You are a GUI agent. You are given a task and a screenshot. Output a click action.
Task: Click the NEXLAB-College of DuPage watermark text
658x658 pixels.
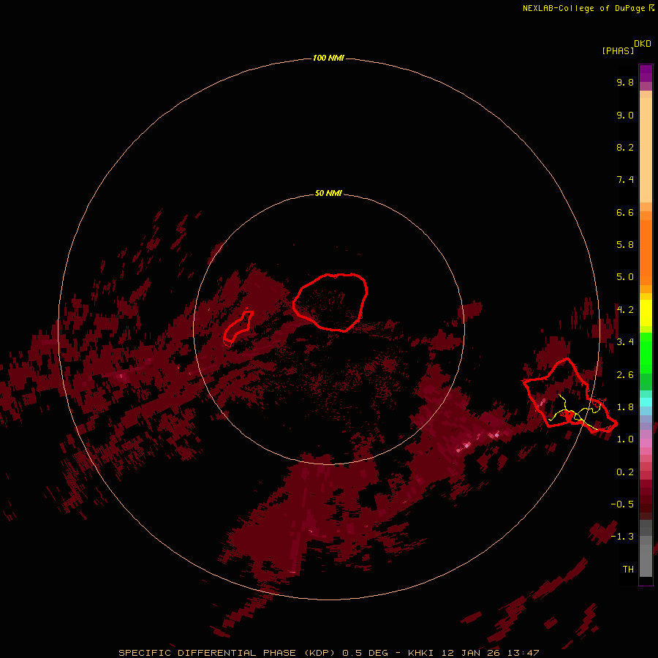588,8
